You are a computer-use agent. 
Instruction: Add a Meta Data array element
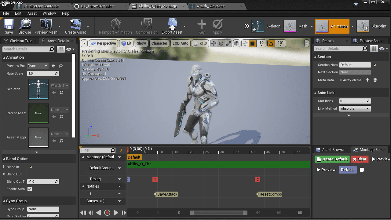[x=367, y=80]
